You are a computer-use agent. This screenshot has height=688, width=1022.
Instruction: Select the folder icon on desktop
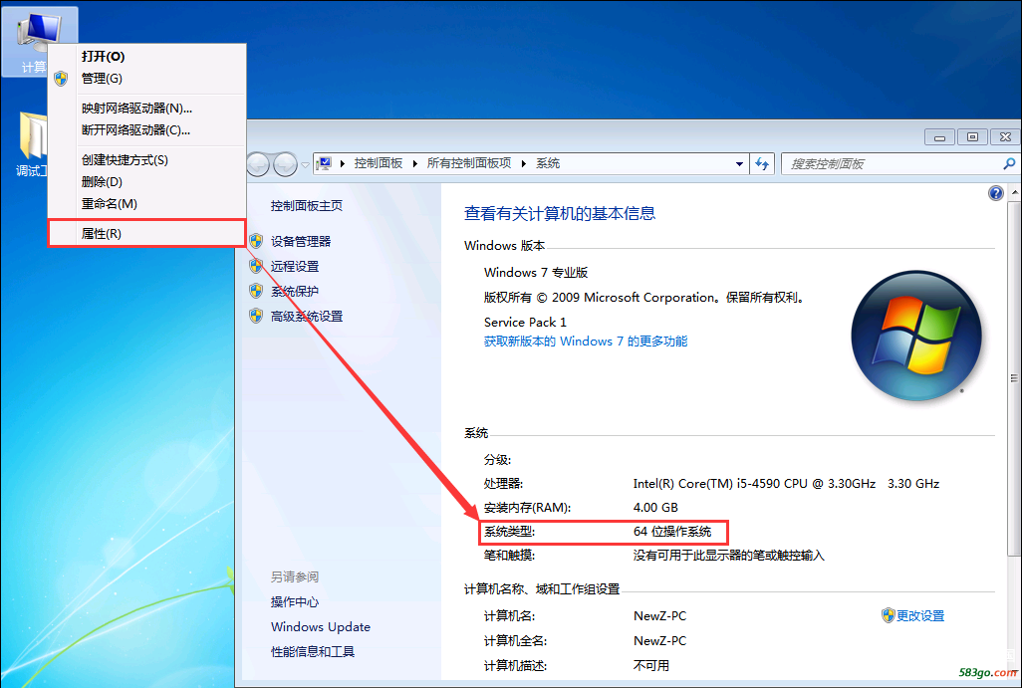[33, 135]
